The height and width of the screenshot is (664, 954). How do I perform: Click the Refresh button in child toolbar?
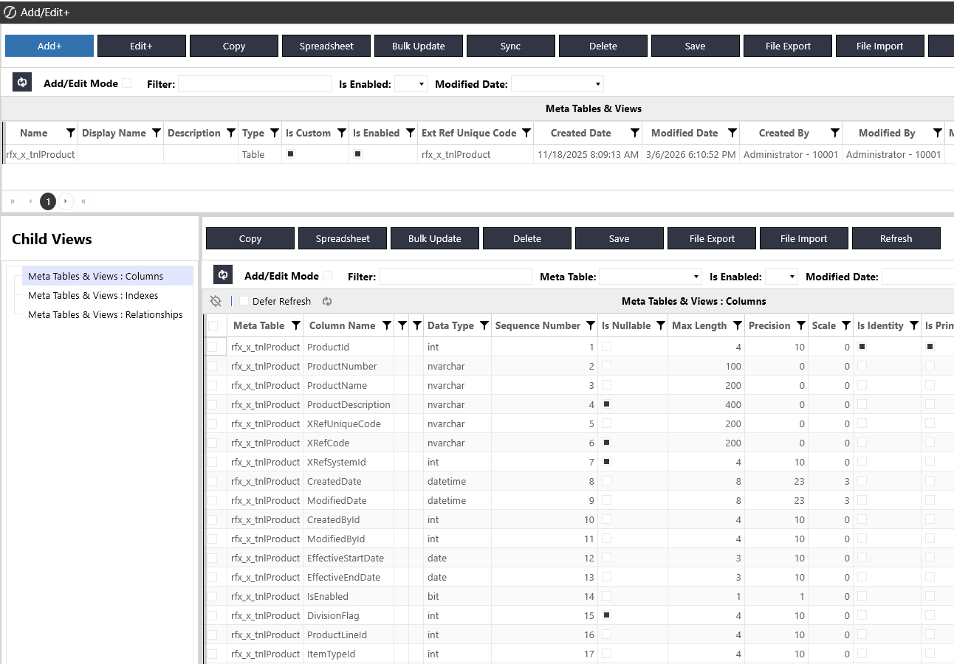click(896, 238)
